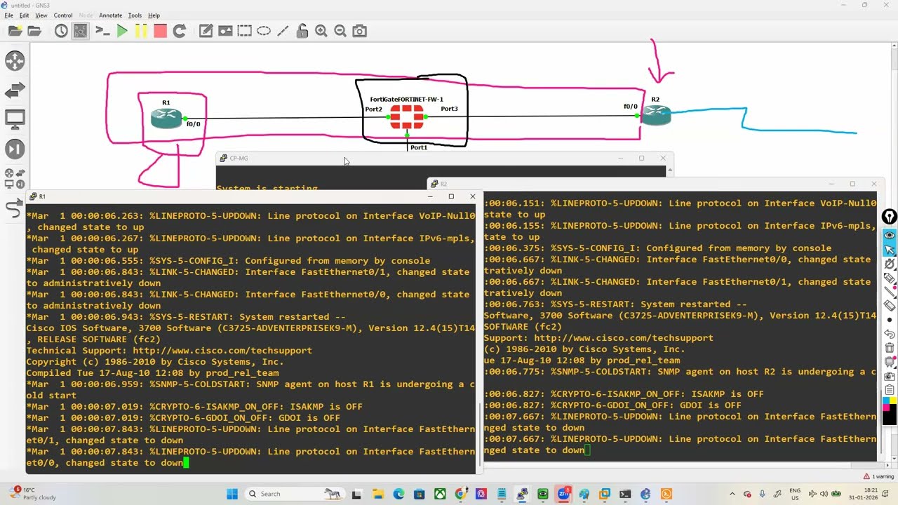
Task: Click Port1 label below FortiGate
Action: 419,147
